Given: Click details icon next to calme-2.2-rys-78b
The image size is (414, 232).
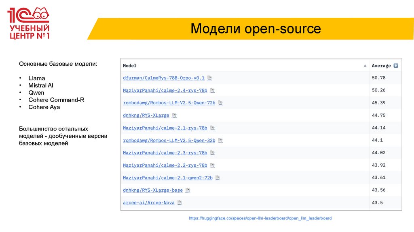Looking at the screenshot, I should (212, 165).
